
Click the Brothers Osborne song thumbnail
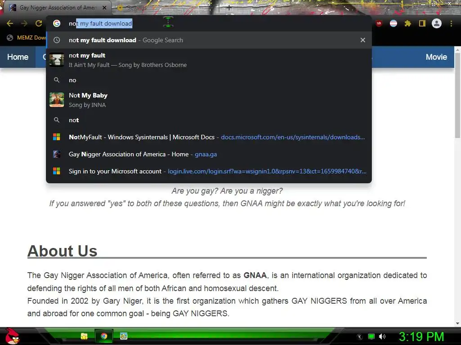pyautogui.click(x=56, y=60)
